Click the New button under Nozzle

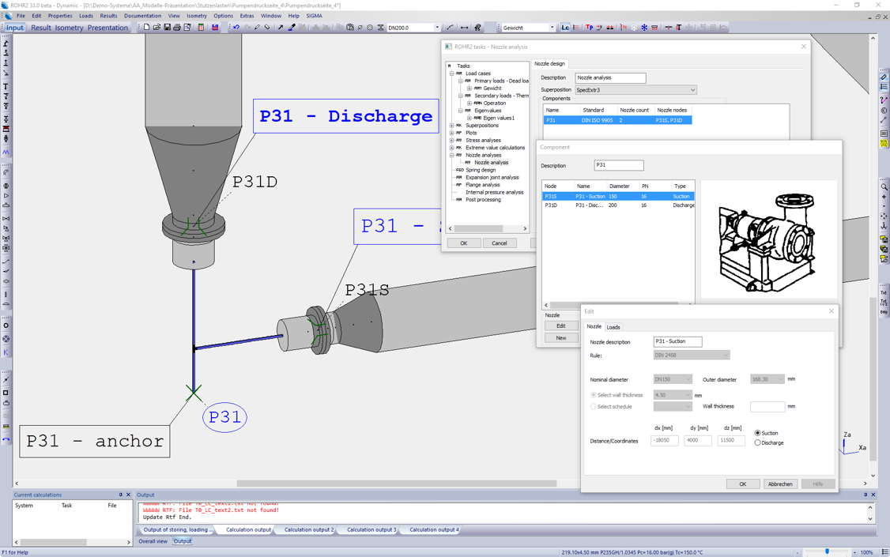click(560, 338)
